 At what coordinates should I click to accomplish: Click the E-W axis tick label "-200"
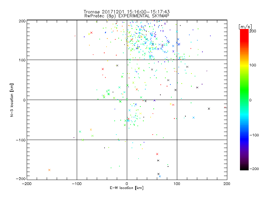[27, 184]
